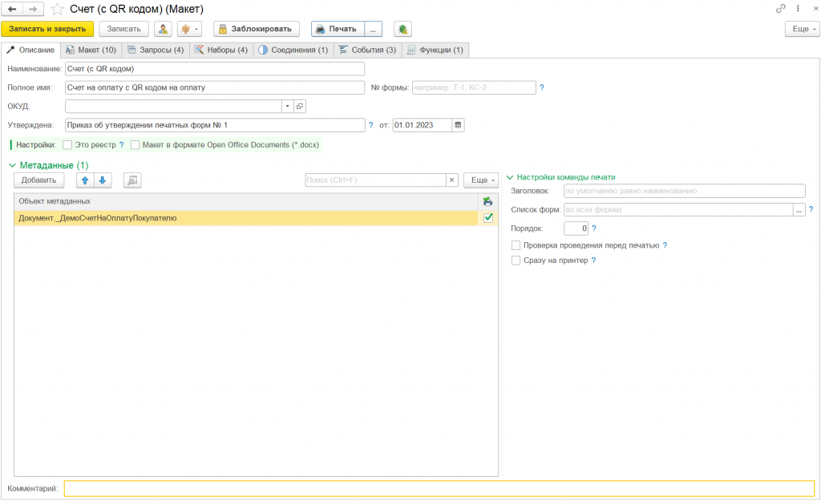The image size is (821, 501).
Task: Enable Сразу на принтер checkbox
Action: [516, 261]
